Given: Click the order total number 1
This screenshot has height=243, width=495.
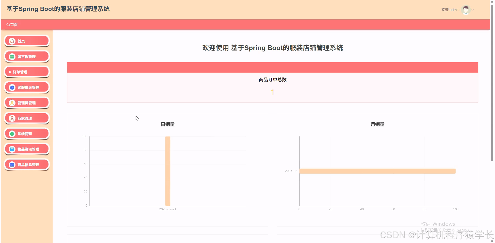Looking at the screenshot, I should point(272,92).
